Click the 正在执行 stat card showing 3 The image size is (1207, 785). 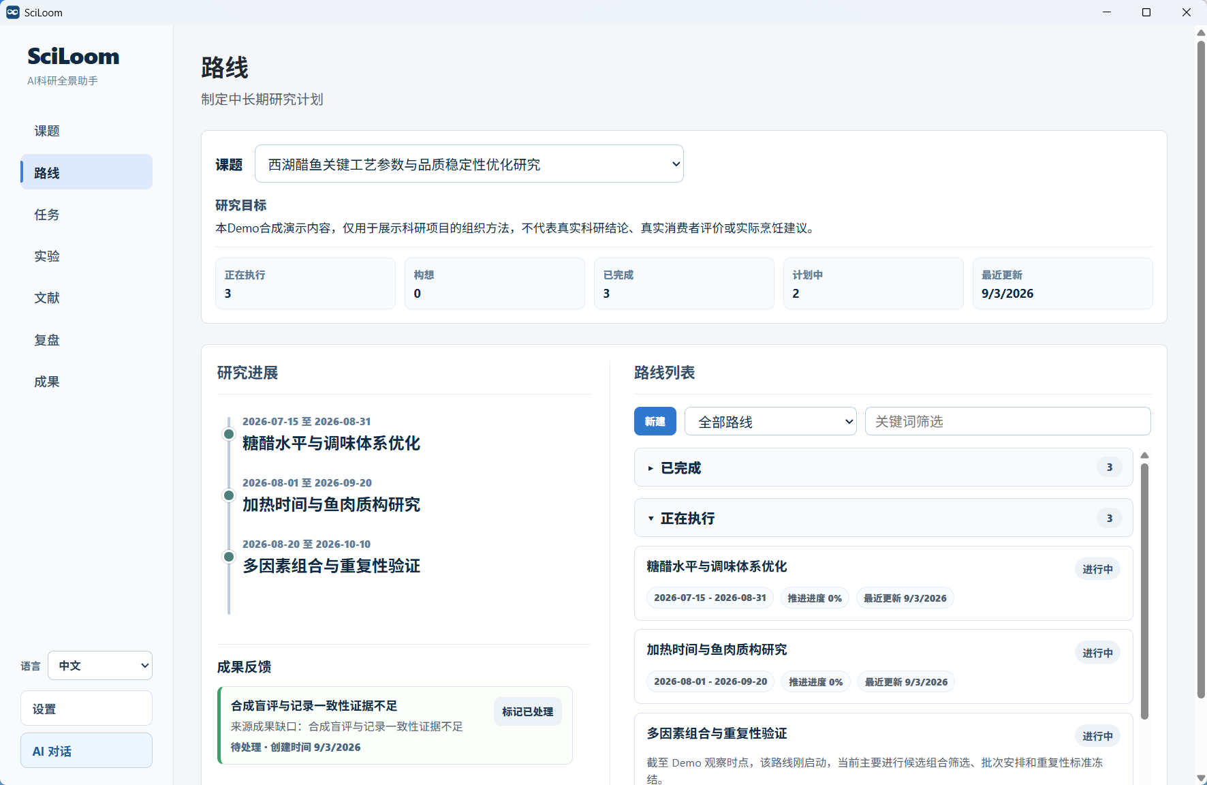point(305,283)
